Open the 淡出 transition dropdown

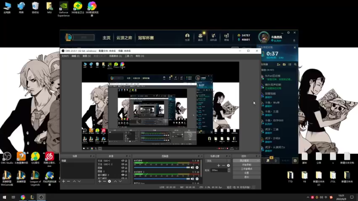(x=218, y=161)
